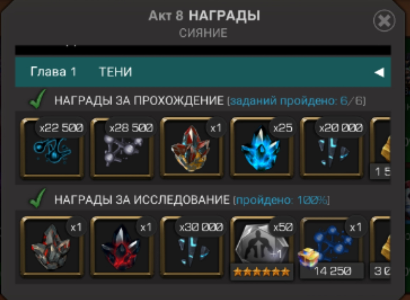The image size is (410, 300).
Task: Click the пройдено 100% progress text
Action: [x=281, y=200]
